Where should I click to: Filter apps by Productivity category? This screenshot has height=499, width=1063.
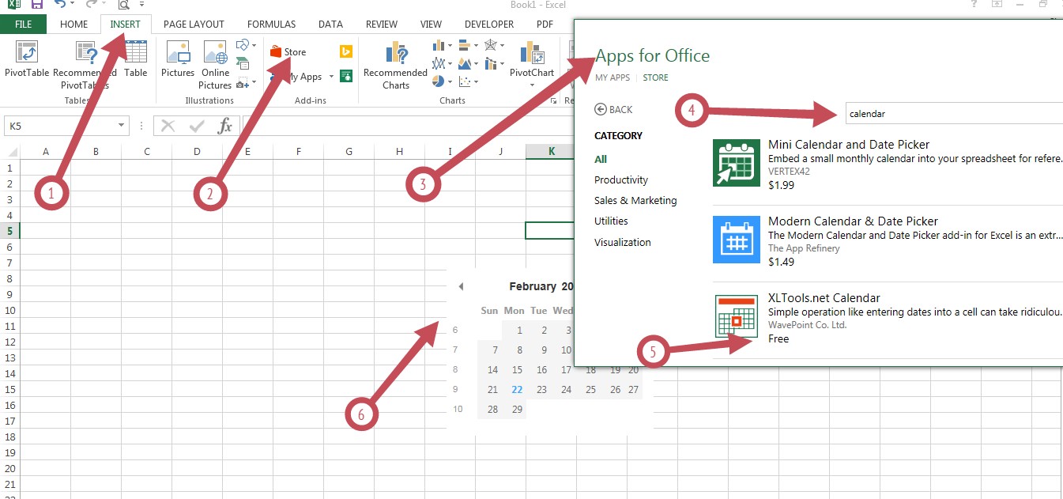coord(621,180)
